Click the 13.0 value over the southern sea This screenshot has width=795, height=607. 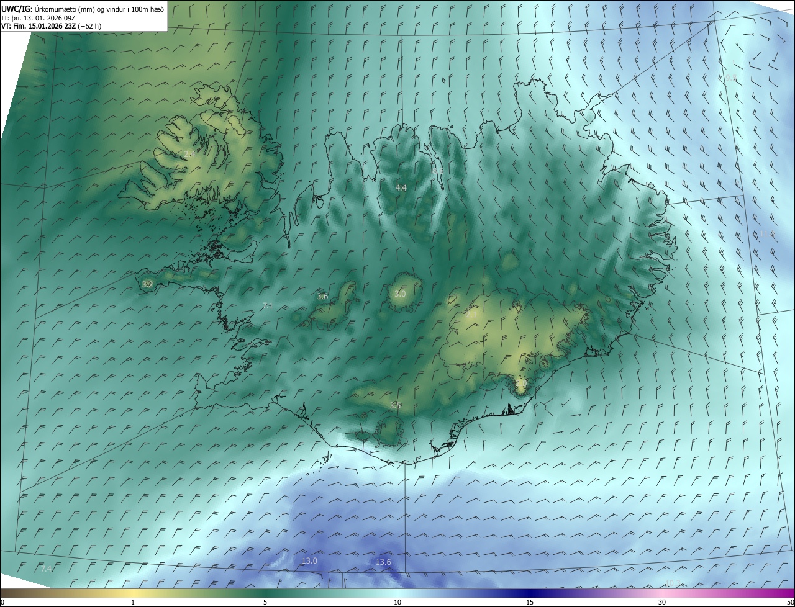[x=309, y=560]
